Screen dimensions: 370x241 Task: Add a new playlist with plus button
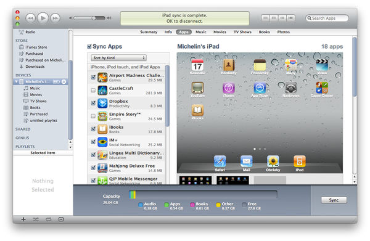[x=23, y=219]
